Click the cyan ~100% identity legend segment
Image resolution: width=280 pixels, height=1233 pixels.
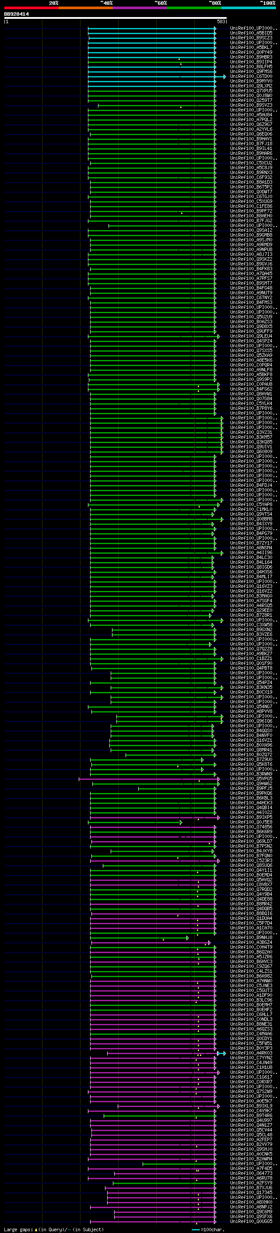(249, 8)
